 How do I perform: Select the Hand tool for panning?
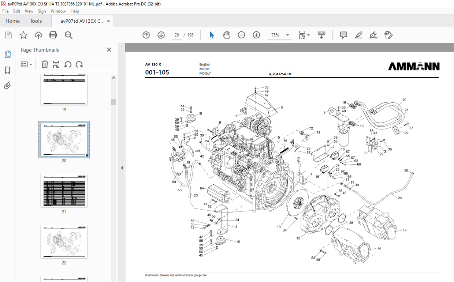226,35
